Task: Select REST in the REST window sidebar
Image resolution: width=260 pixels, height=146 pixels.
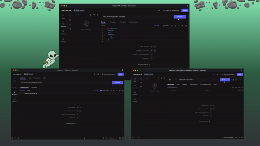Action: click(x=135, y=80)
